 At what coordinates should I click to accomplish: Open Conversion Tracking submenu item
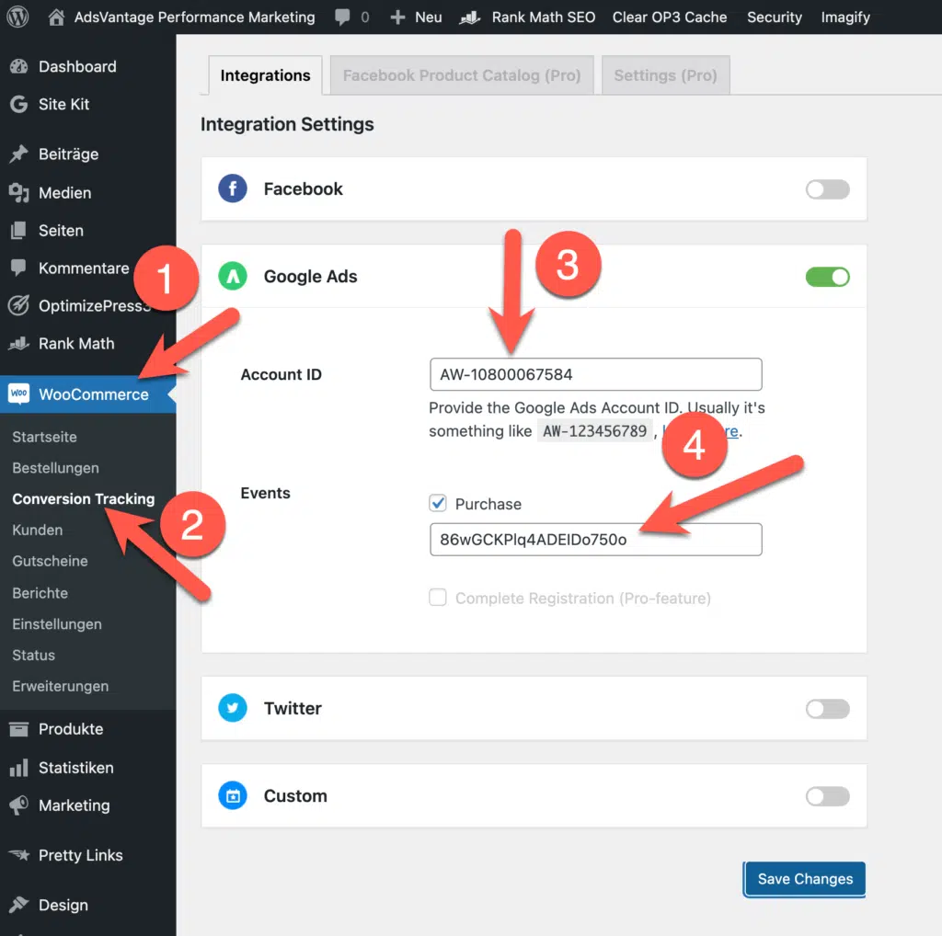point(84,499)
